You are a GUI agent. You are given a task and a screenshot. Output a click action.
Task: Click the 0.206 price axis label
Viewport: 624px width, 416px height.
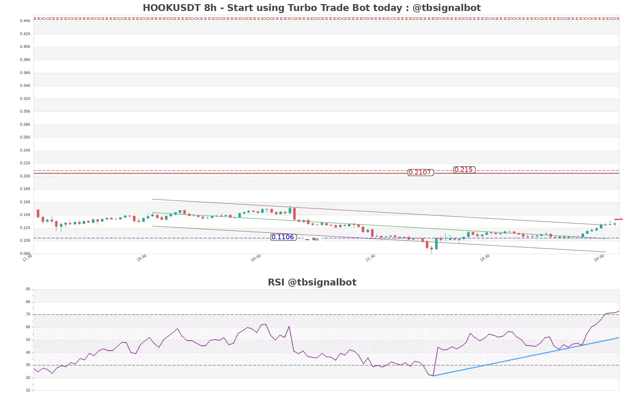click(x=25, y=176)
